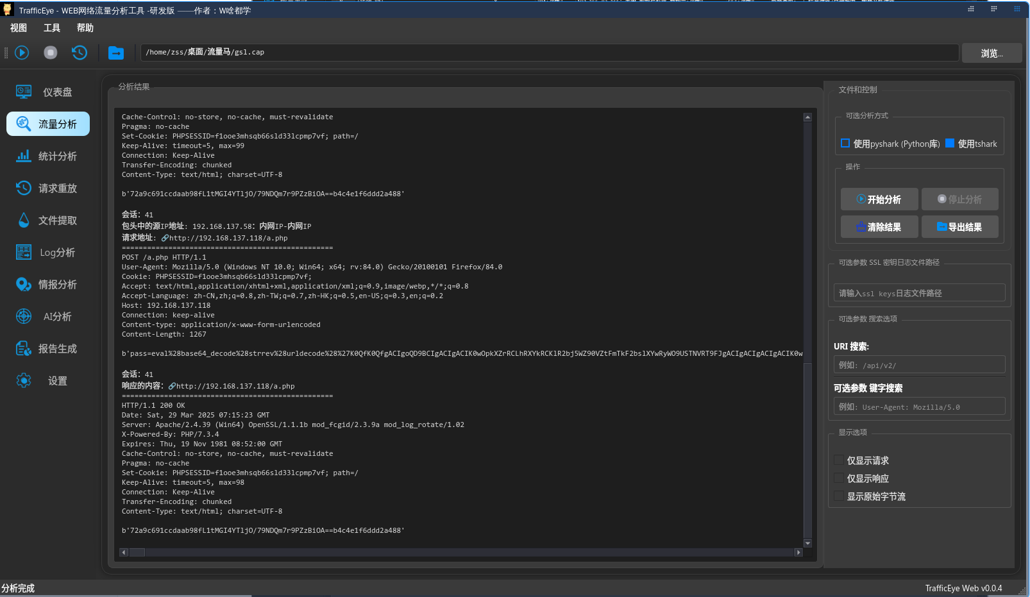1030x597 pixels.
Task: Open the 仪表盘 (Dashboard) panel
Action: click(47, 92)
